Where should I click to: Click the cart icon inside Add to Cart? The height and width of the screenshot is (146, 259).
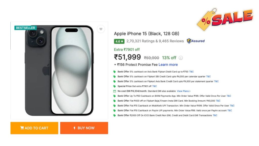click(x=22, y=128)
